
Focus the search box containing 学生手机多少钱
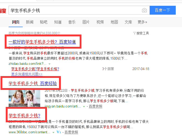(79, 10)
